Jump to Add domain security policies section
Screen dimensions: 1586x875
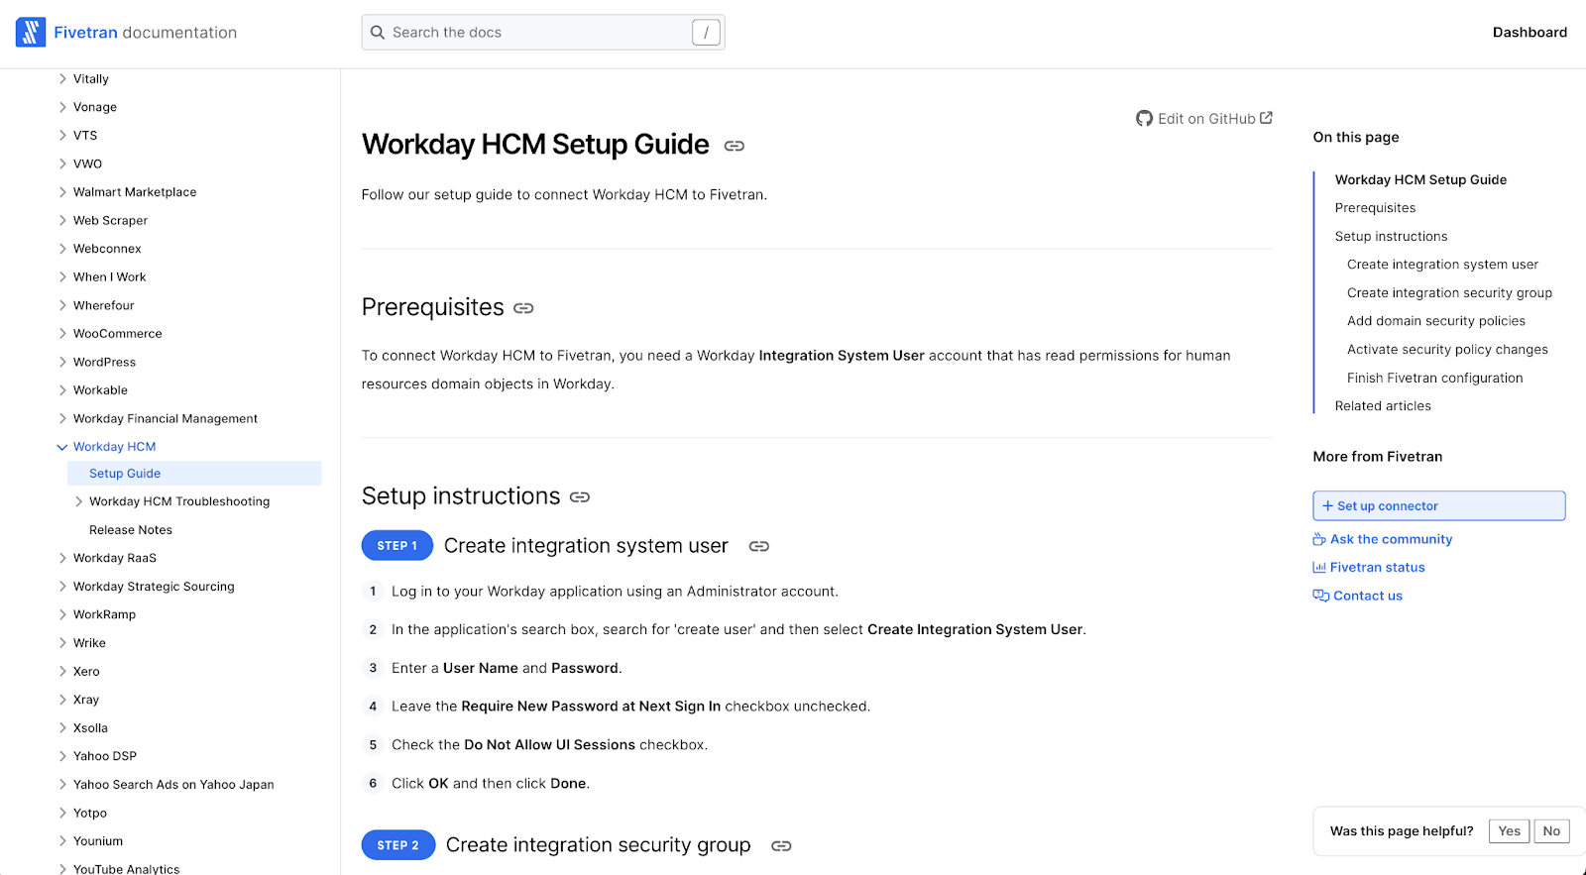point(1436,321)
